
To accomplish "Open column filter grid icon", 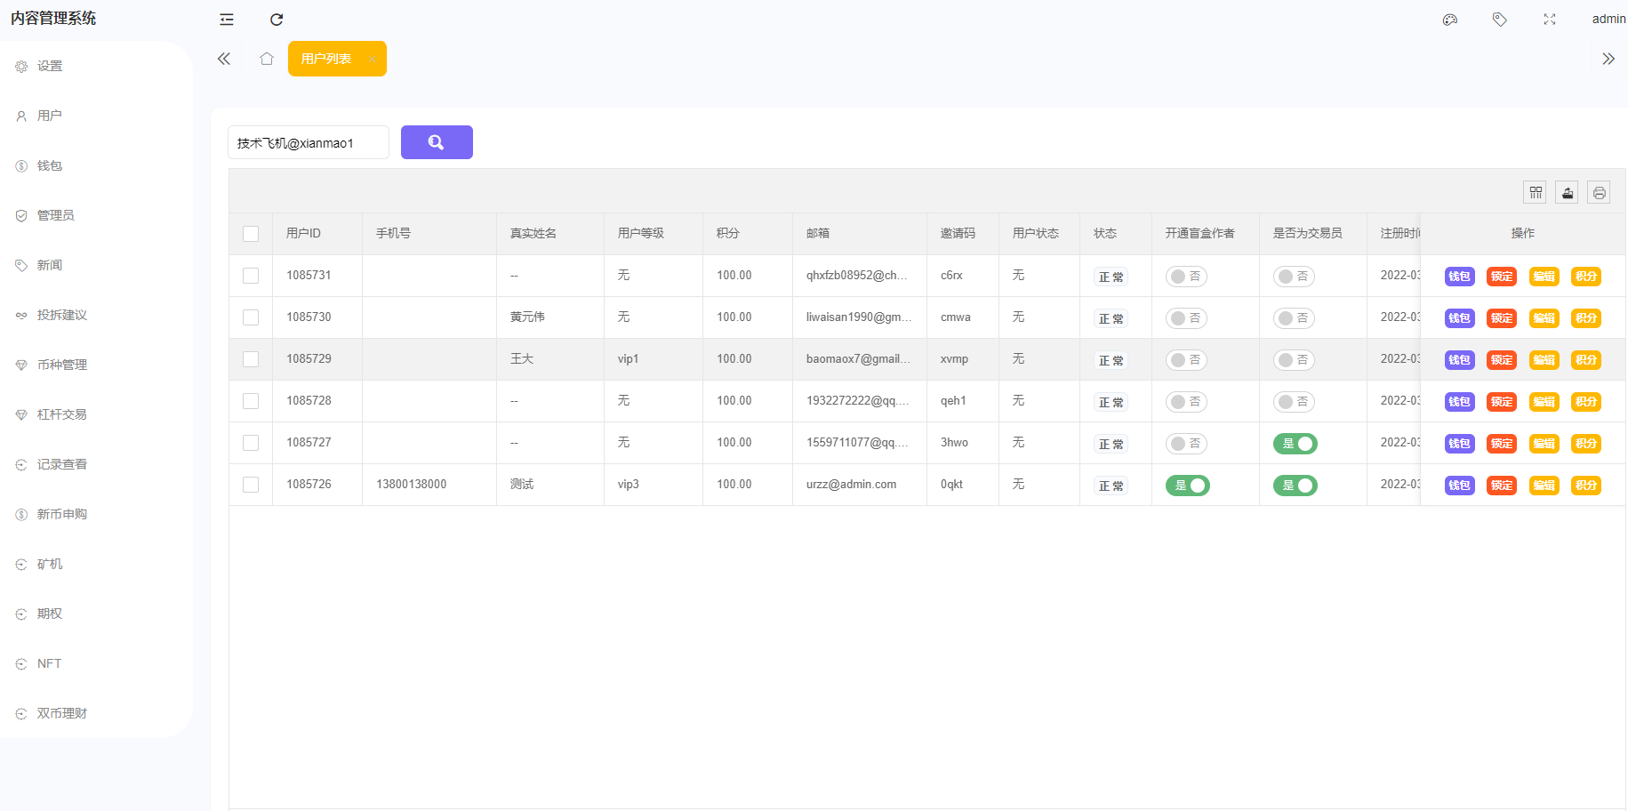I will point(1536,192).
